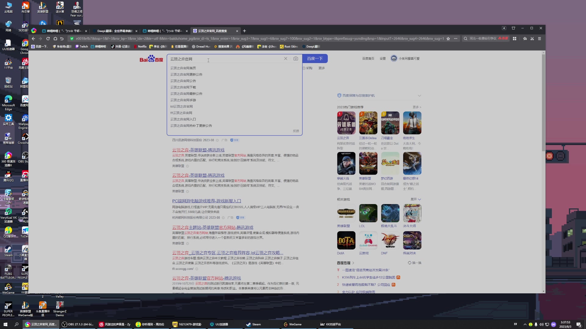Open DotA thumbnail in related games
The height and width of the screenshot is (329, 586).
(346, 240)
